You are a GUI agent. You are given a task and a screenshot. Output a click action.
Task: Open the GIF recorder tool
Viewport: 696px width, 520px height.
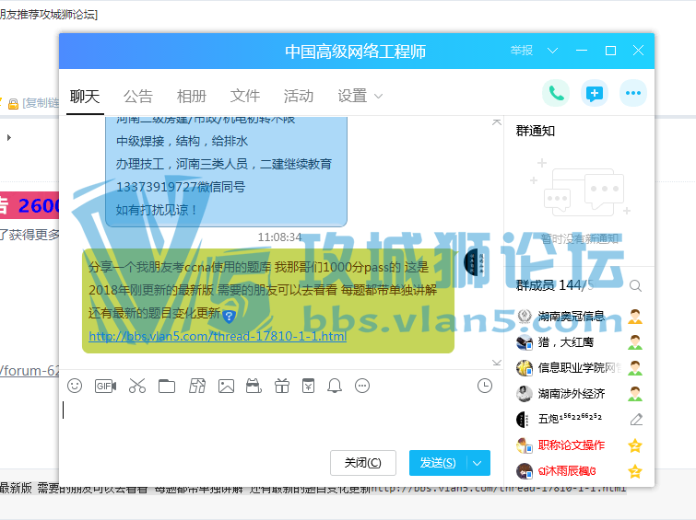[x=105, y=386]
